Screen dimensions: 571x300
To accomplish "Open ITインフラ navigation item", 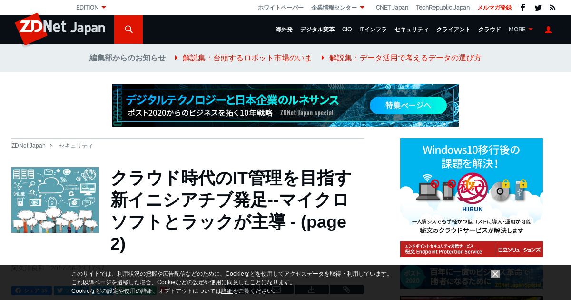I will pyautogui.click(x=373, y=30).
